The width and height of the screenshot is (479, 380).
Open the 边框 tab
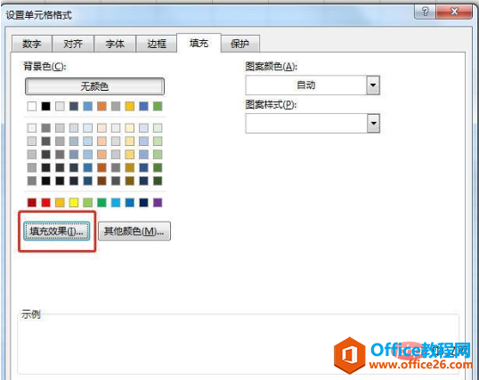[157, 44]
